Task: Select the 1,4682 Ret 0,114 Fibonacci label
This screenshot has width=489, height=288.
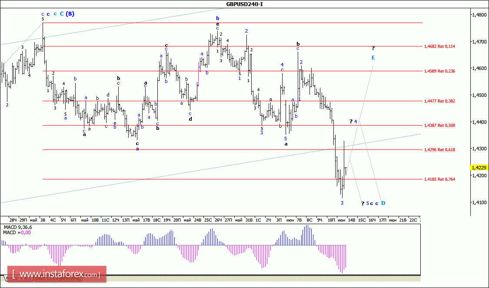Action: [x=439, y=46]
